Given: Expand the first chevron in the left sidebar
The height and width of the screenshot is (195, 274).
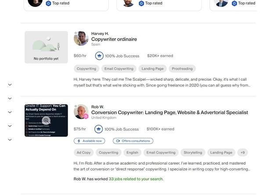Looking at the screenshot, I should [10, 85].
